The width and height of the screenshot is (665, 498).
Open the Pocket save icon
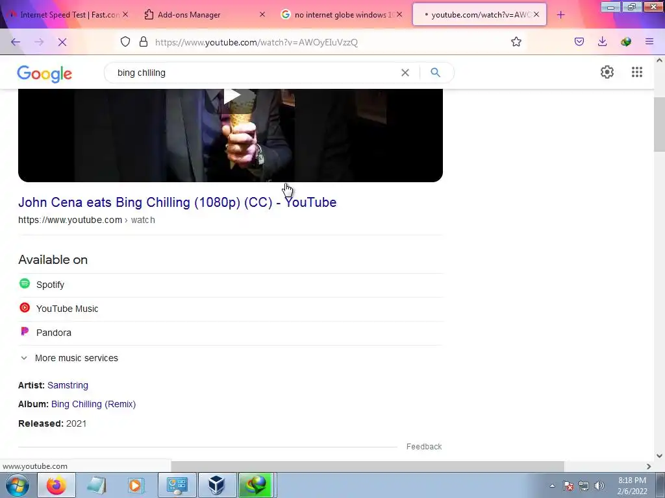coord(579,41)
